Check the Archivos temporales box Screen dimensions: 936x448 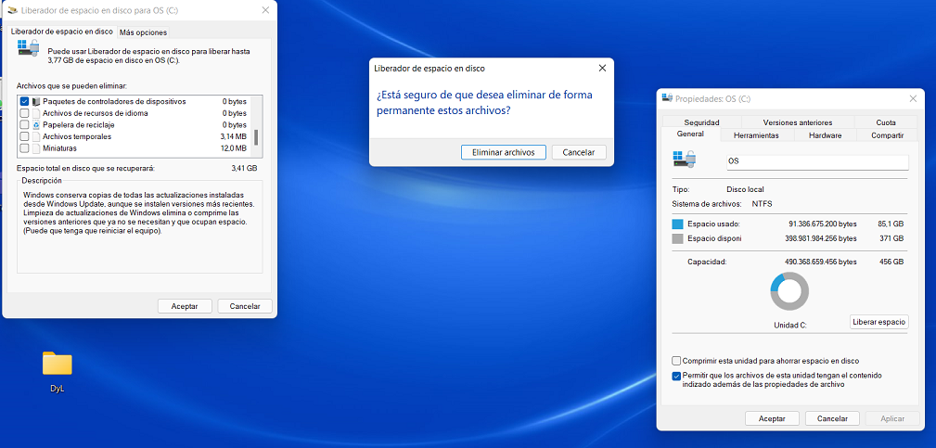[x=24, y=136]
